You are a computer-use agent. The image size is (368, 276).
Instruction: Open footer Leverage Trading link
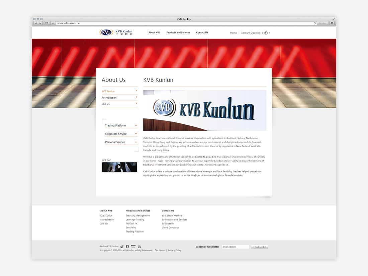[x=135, y=220]
